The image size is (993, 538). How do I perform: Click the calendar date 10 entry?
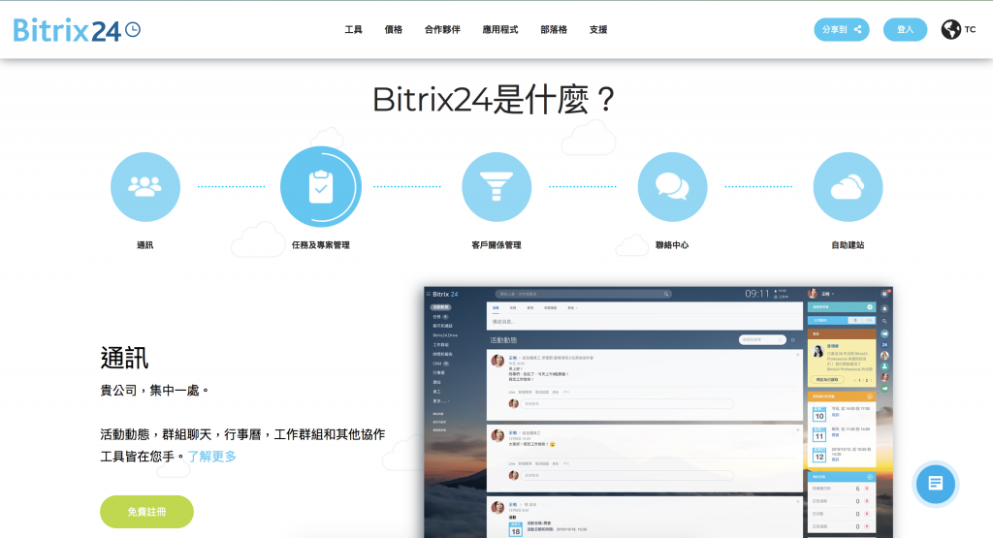[x=818, y=413]
